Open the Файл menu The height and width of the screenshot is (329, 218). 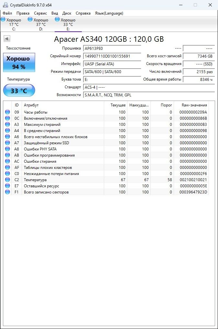pos(7,13)
